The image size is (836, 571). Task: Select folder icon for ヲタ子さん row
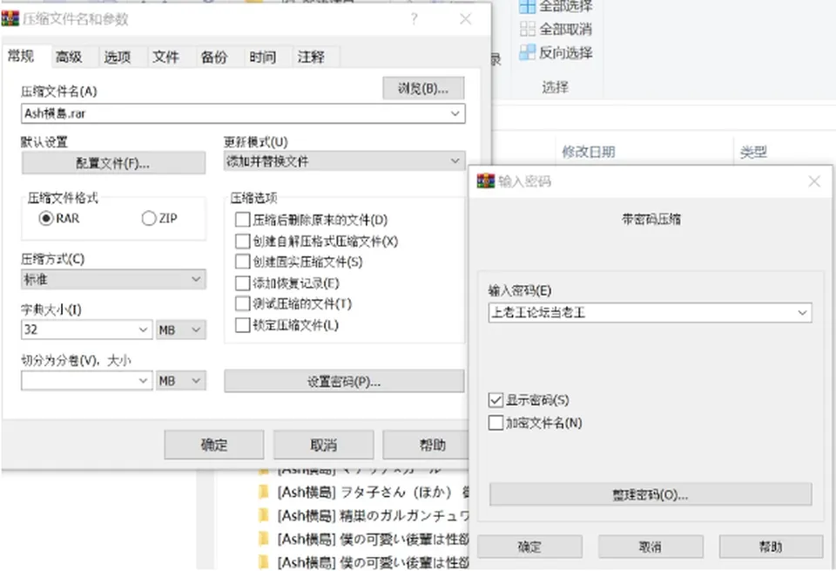263,492
